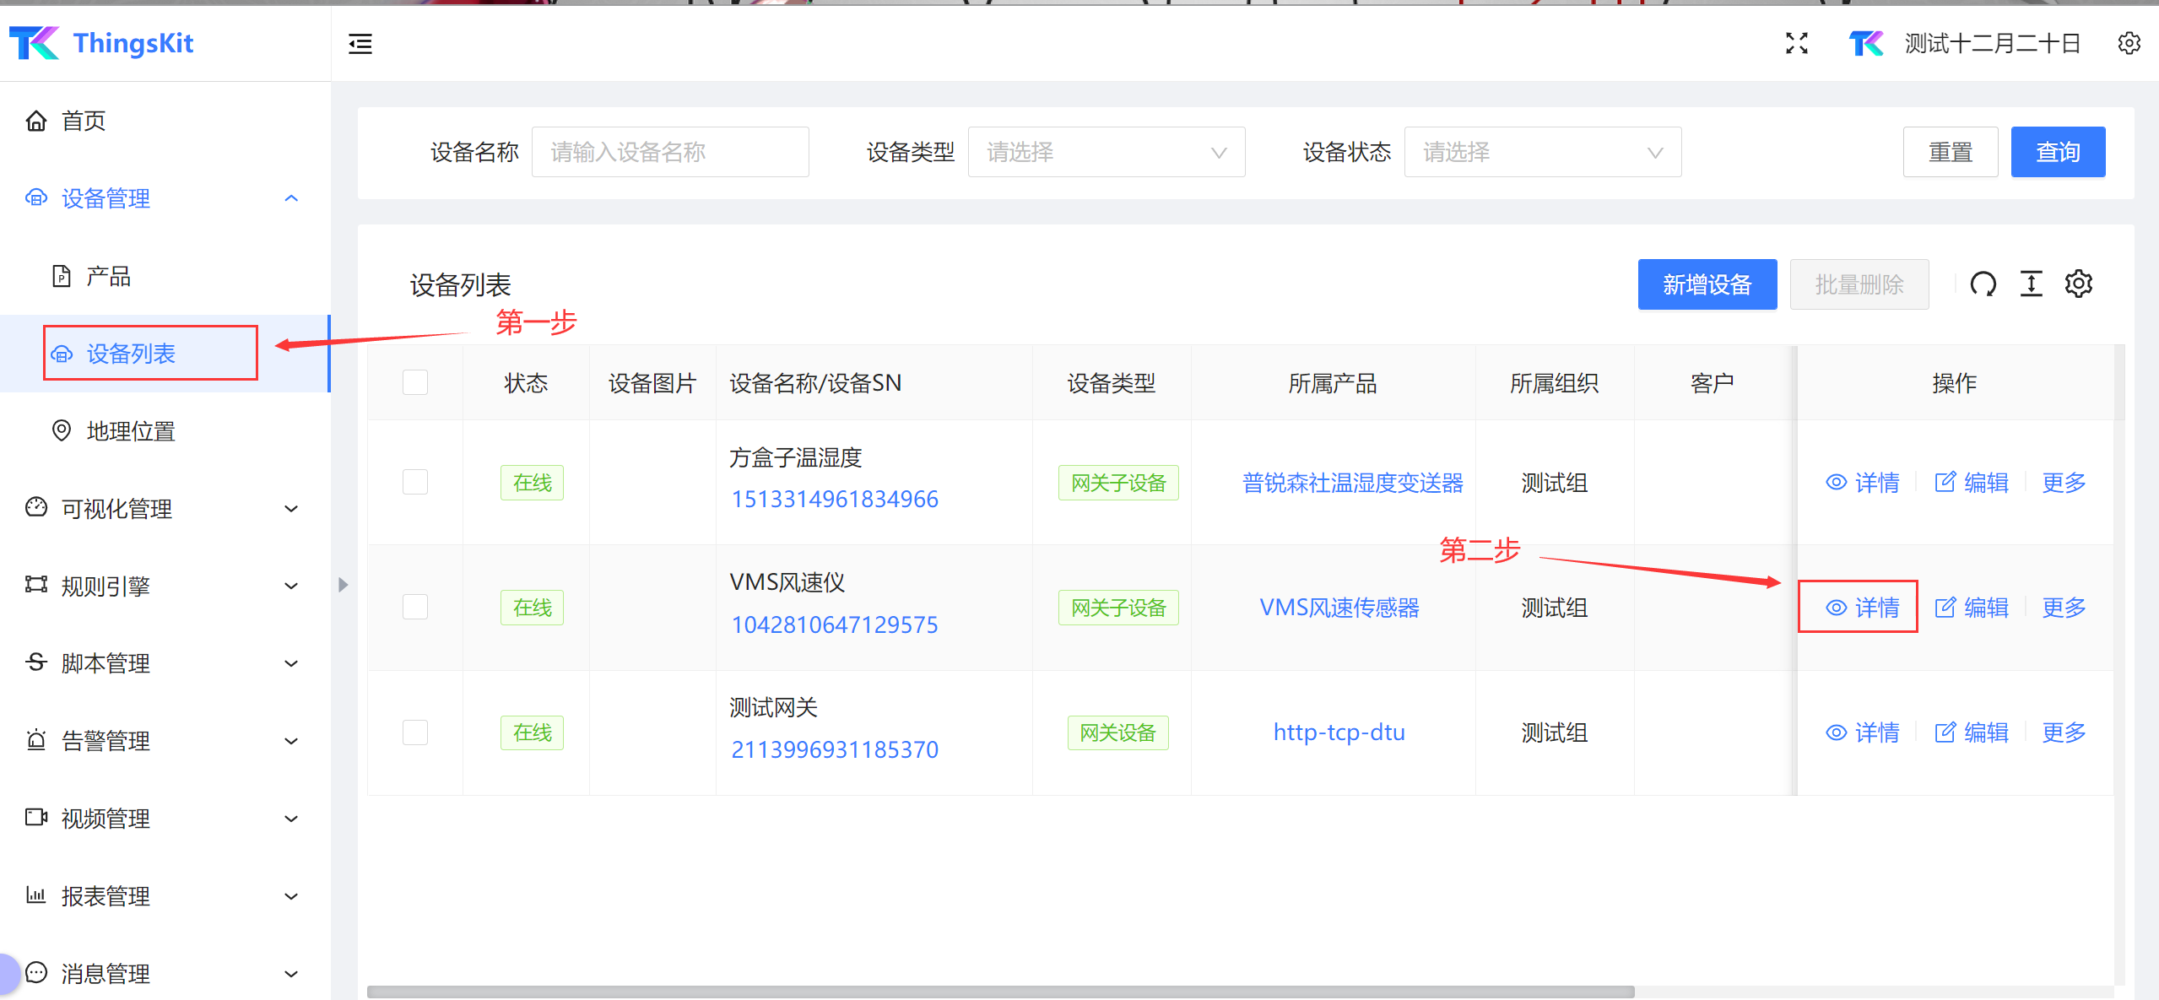Screen dimensions: 2159x1000
Task: Open the VMS风速传感器 product link
Action: click(1339, 607)
